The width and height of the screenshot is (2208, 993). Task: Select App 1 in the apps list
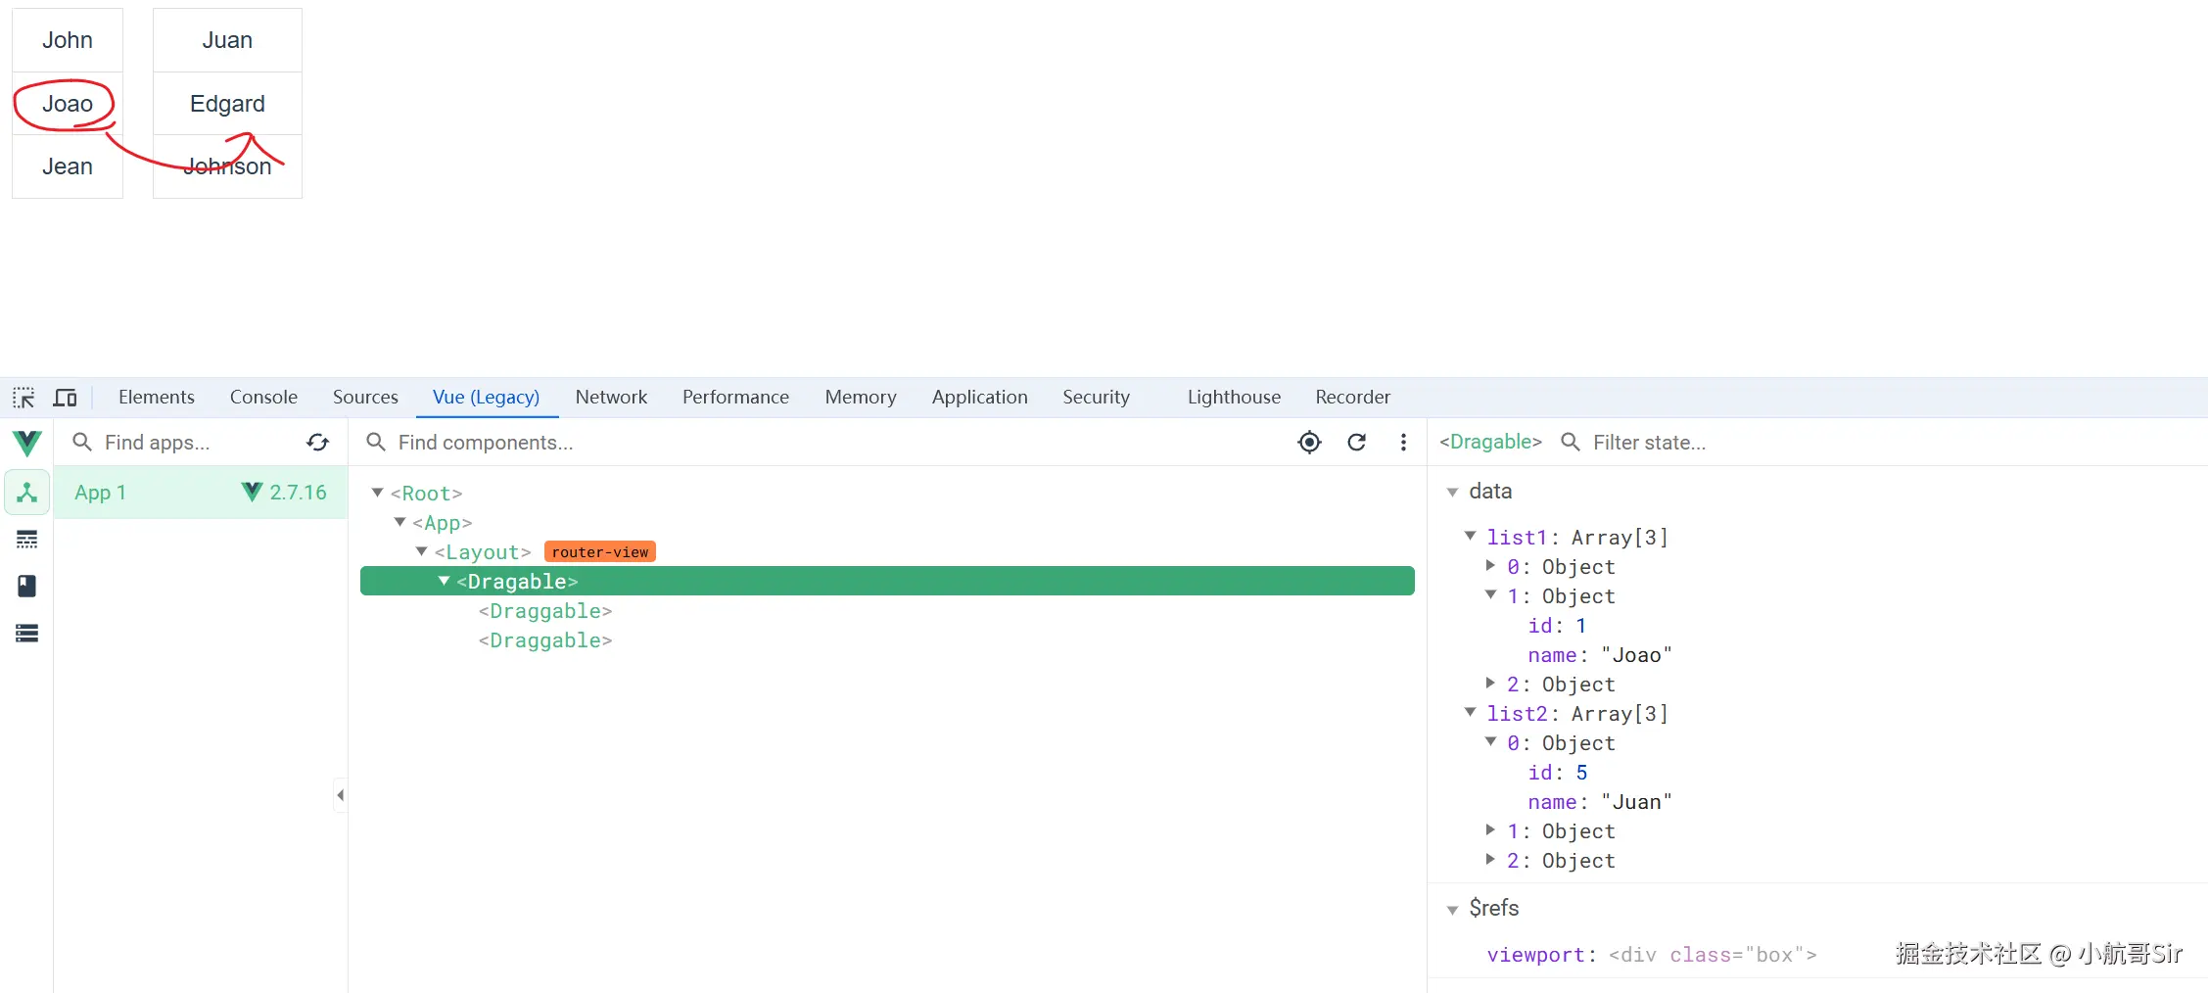(201, 493)
